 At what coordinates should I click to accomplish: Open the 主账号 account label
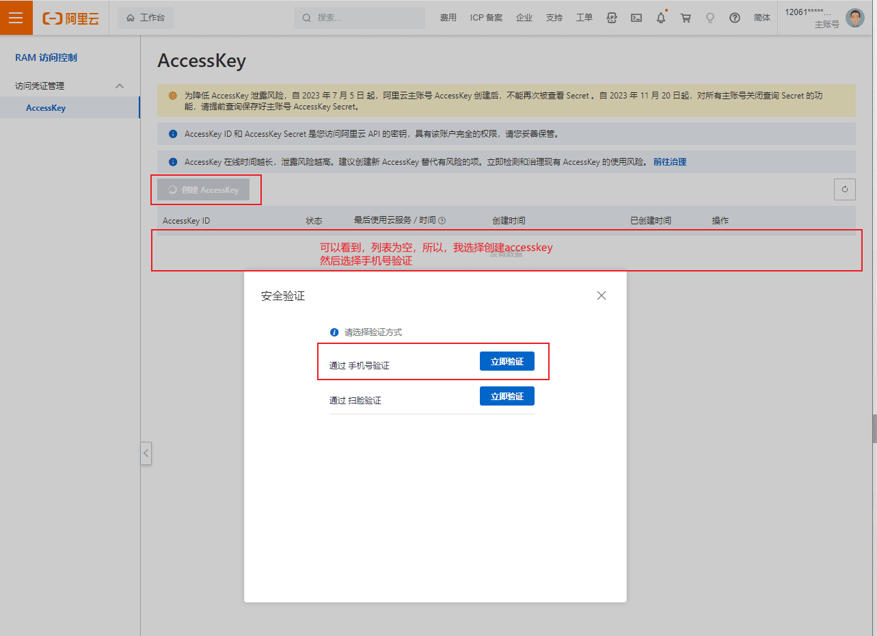[826, 25]
